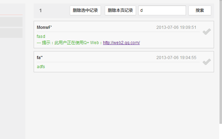The image size is (222, 139).
Task: Click the 搜索 button
Action: 200,10
